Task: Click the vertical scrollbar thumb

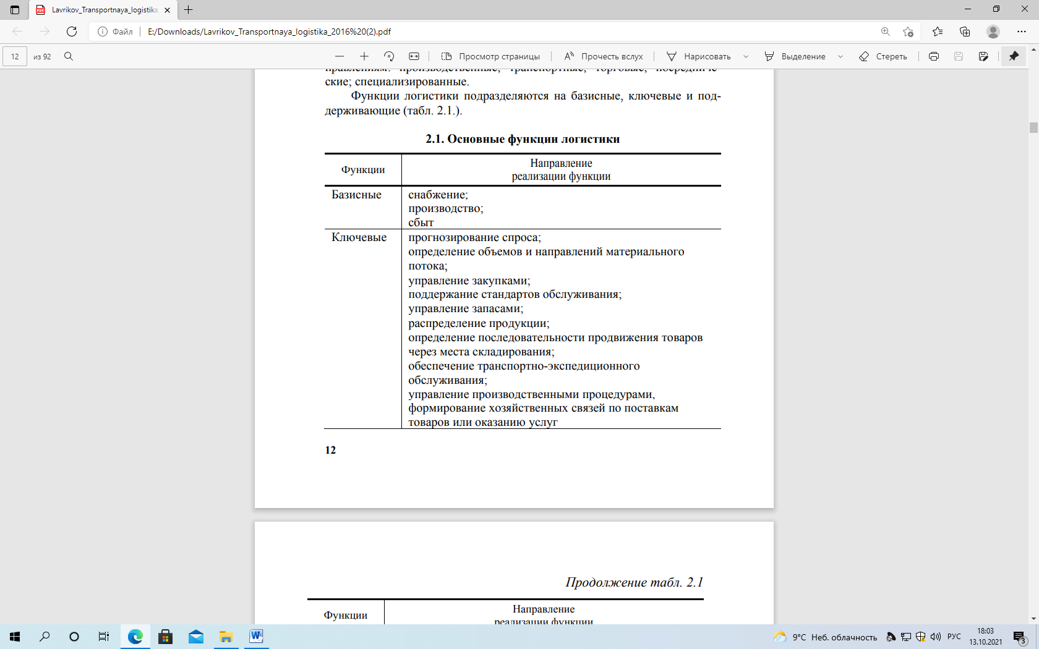Action: tap(1033, 128)
